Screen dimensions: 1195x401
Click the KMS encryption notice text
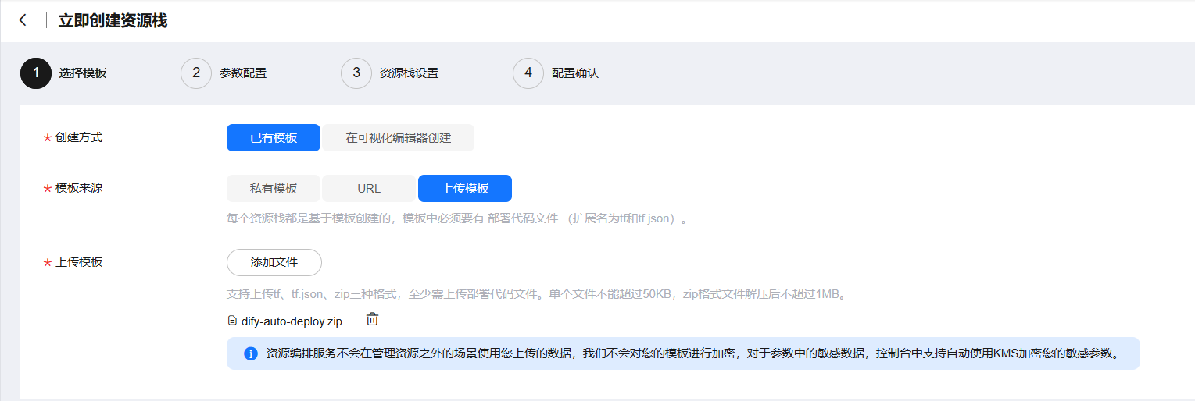click(x=694, y=353)
